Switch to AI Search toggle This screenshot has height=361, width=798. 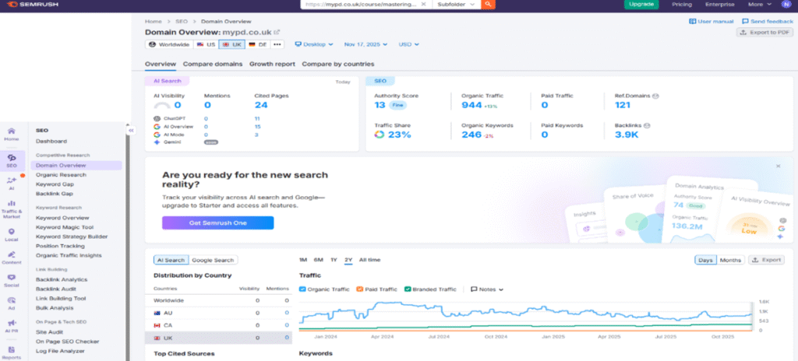(x=171, y=260)
